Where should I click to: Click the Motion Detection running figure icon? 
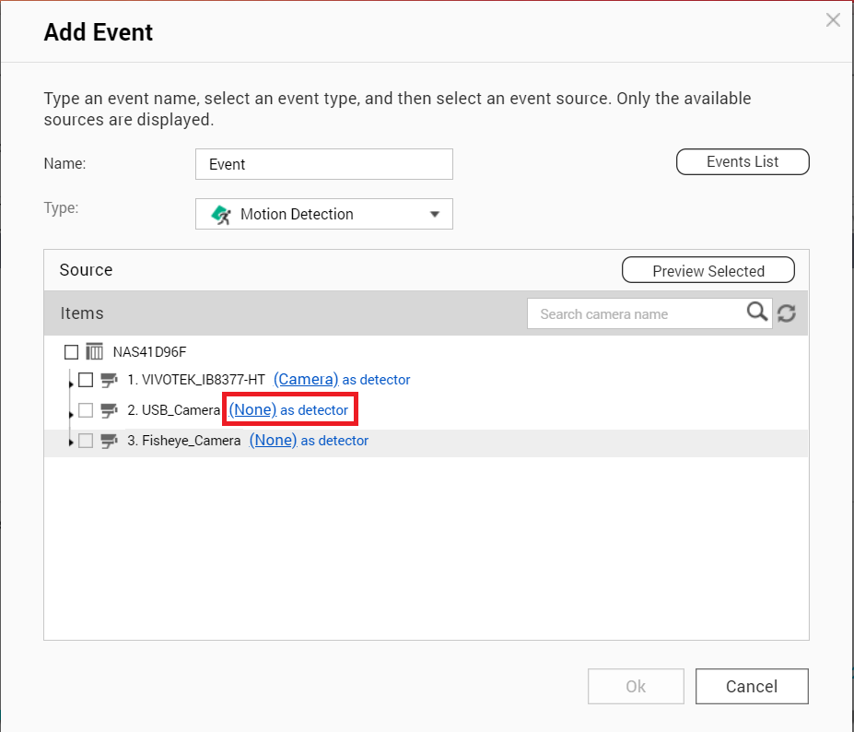[x=221, y=215]
